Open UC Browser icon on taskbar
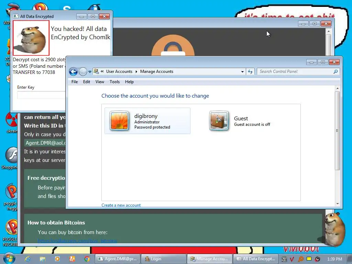352x264 pixels. (x=72, y=259)
